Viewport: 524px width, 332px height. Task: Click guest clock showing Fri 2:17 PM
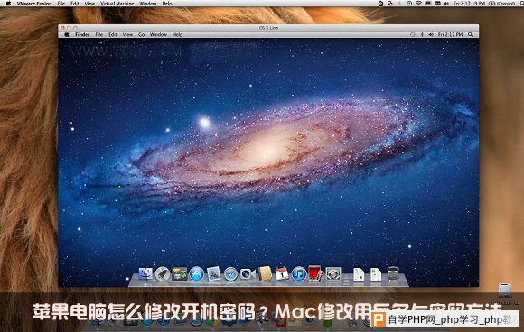(x=450, y=34)
